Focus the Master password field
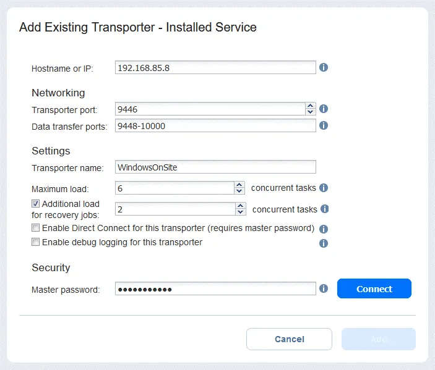The height and width of the screenshot is (370, 435). (x=215, y=289)
